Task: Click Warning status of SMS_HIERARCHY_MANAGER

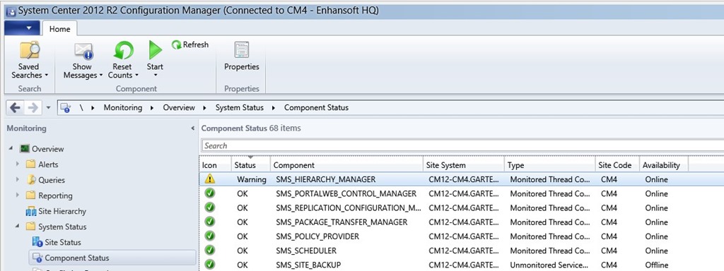Action: (x=252, y=179)
